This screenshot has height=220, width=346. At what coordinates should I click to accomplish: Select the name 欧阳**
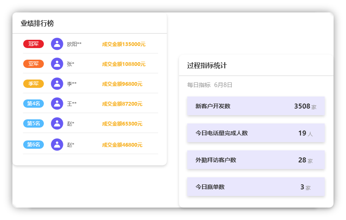(74, 44)
